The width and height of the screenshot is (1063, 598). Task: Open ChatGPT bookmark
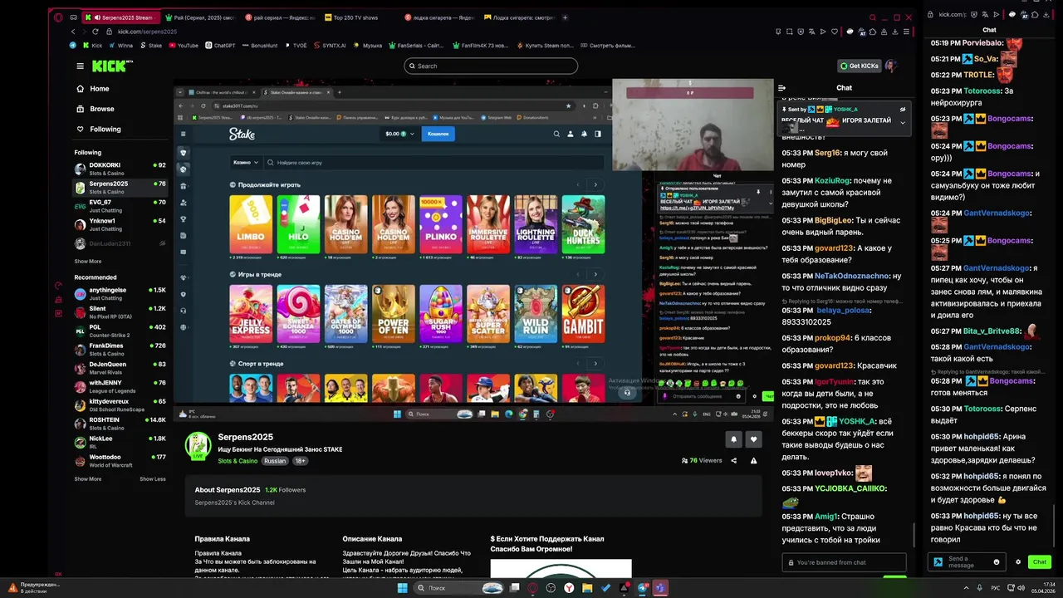(221, 46)
